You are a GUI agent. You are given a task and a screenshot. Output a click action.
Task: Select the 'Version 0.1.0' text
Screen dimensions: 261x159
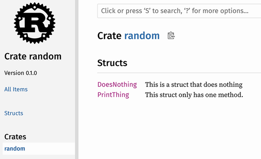pos(20,73)
